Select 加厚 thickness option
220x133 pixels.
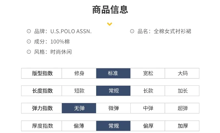click(182, 126)
